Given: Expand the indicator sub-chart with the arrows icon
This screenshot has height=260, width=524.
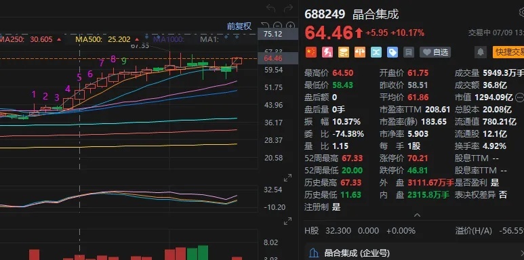Looking at the screenshot, I should [x=287, y=178].
